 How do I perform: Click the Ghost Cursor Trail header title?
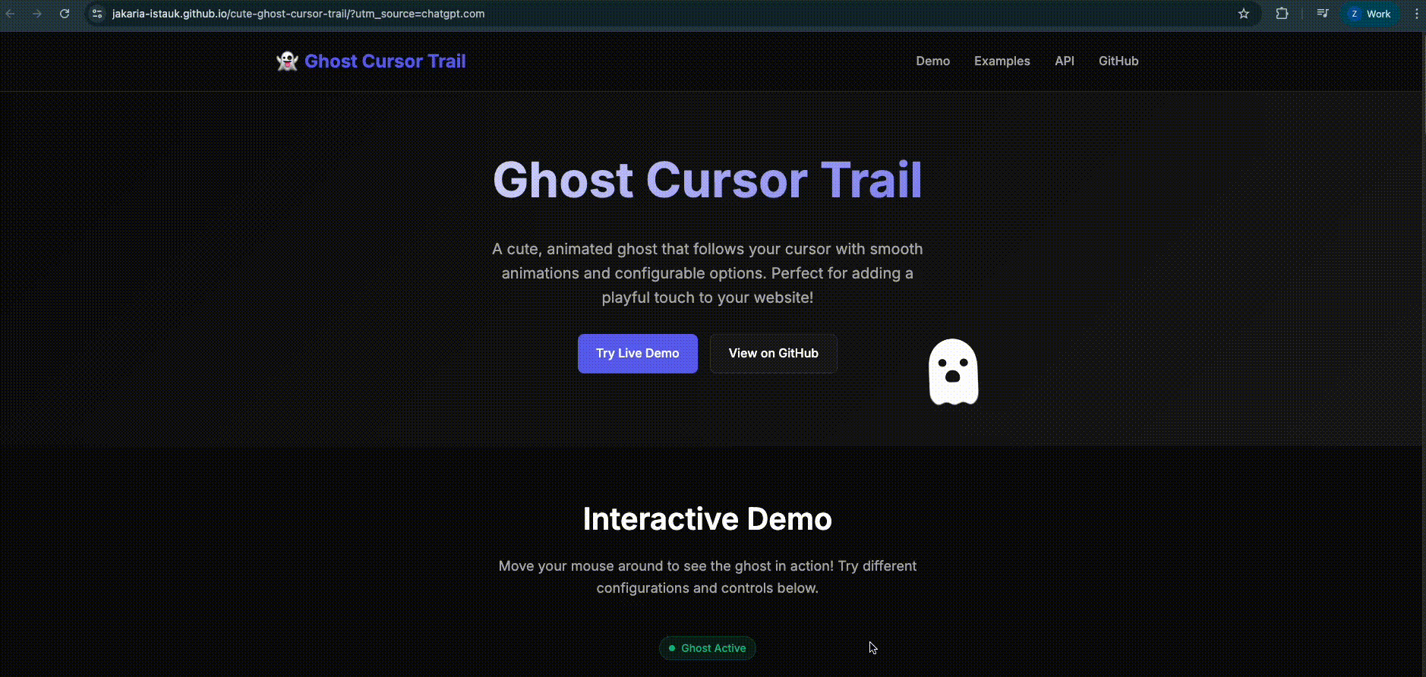click(x=385, y=61)
